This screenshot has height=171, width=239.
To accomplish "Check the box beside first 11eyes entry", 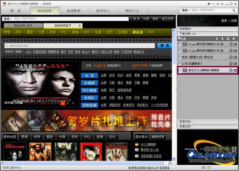I will [180, 45].
